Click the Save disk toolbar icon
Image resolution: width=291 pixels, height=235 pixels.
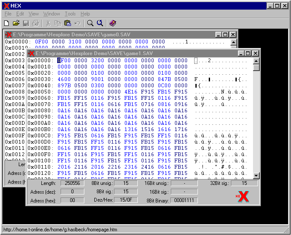(x=26, y=23)
